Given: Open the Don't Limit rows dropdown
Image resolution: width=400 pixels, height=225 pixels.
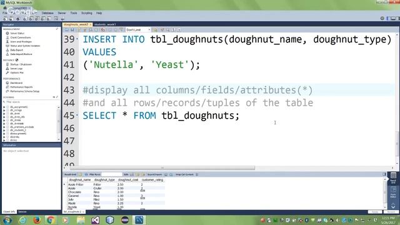Looking at the screenshot, I should [x=138, y=30].
